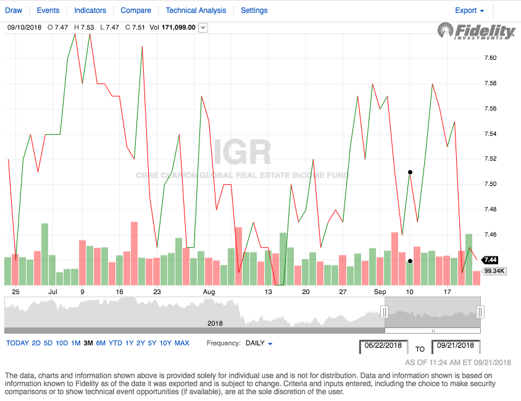The image size is (521, 401).
Task: Expand the OHLC data dropdown arrow
Action: click(x=203, y=28)
